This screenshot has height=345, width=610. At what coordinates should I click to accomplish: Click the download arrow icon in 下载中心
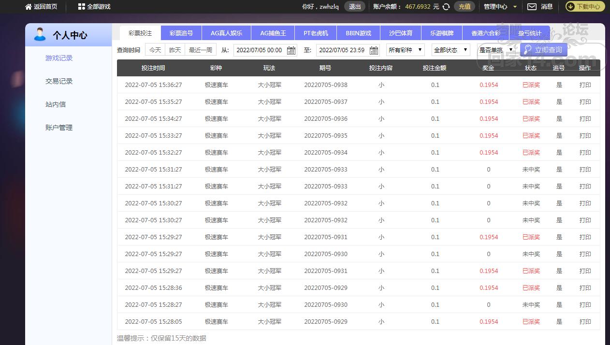pos(570,7)
